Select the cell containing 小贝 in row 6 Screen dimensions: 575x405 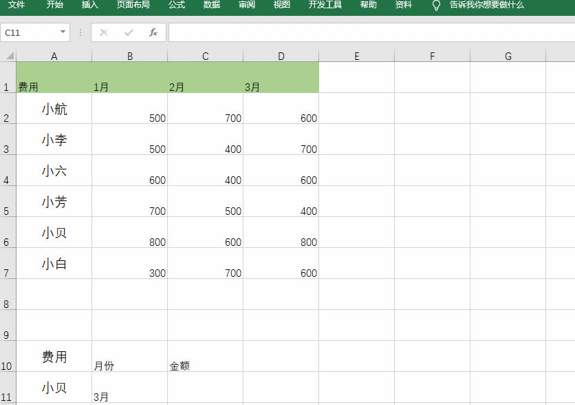point(54,233)
